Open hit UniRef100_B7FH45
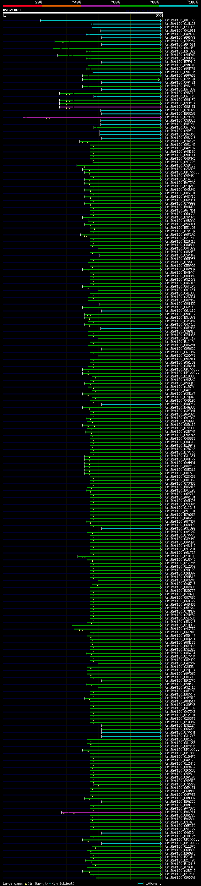 tap(180, 62)
